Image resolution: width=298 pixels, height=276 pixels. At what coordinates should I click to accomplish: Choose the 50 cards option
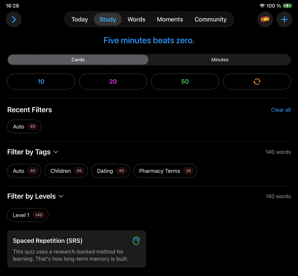pyautogui.click(x=185, y=82)
